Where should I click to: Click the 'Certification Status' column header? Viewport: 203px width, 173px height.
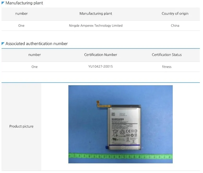tap(167, 55)
